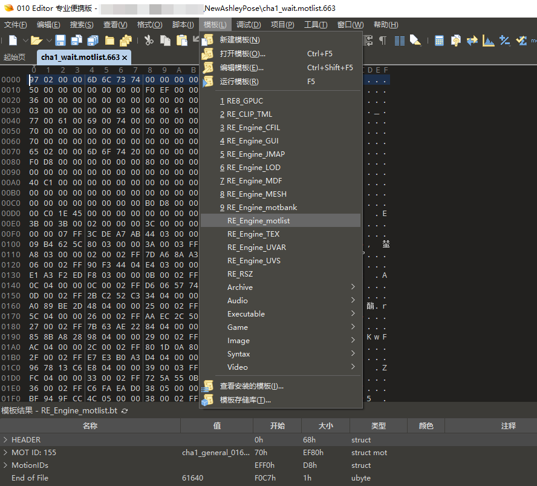
Task: Expand the Image submenu
Action: point(280,341)
